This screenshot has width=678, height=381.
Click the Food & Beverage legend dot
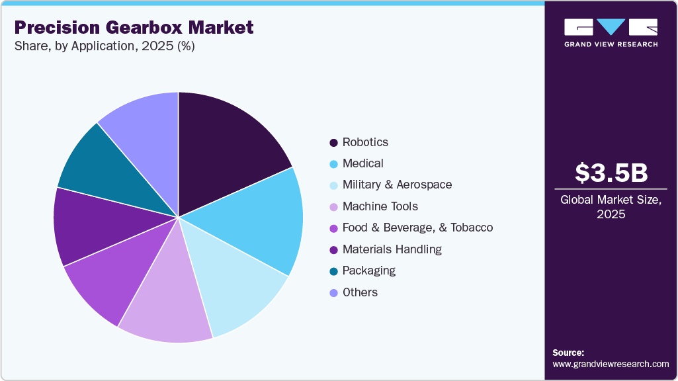pos(333,228)
